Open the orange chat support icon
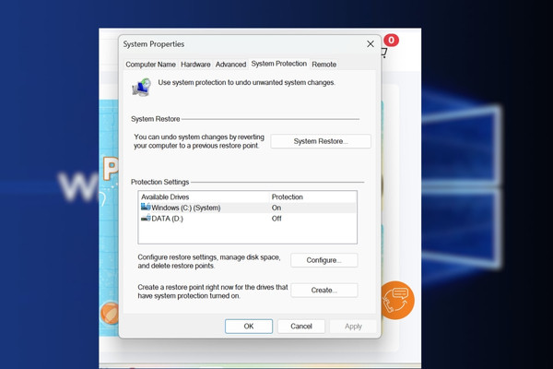The width and height of the screenshot is (553, 369). click(396, 300)
